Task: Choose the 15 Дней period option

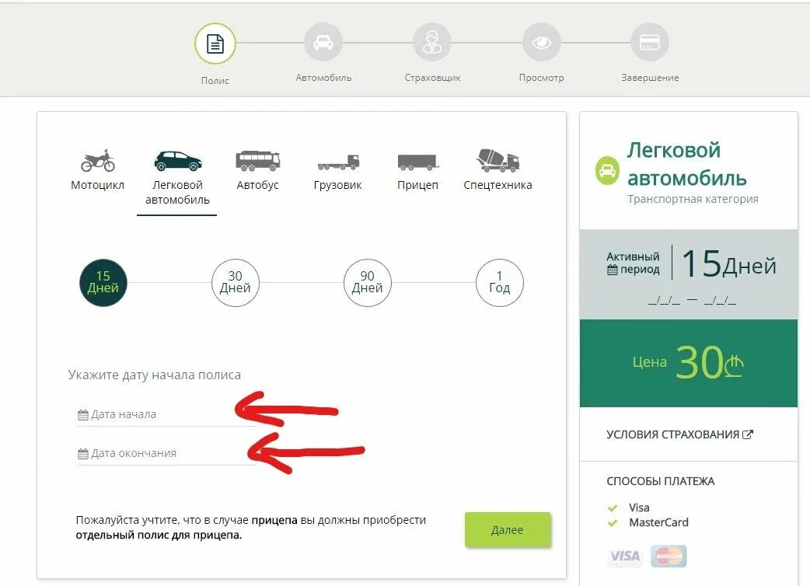Action: coord(103,282)
